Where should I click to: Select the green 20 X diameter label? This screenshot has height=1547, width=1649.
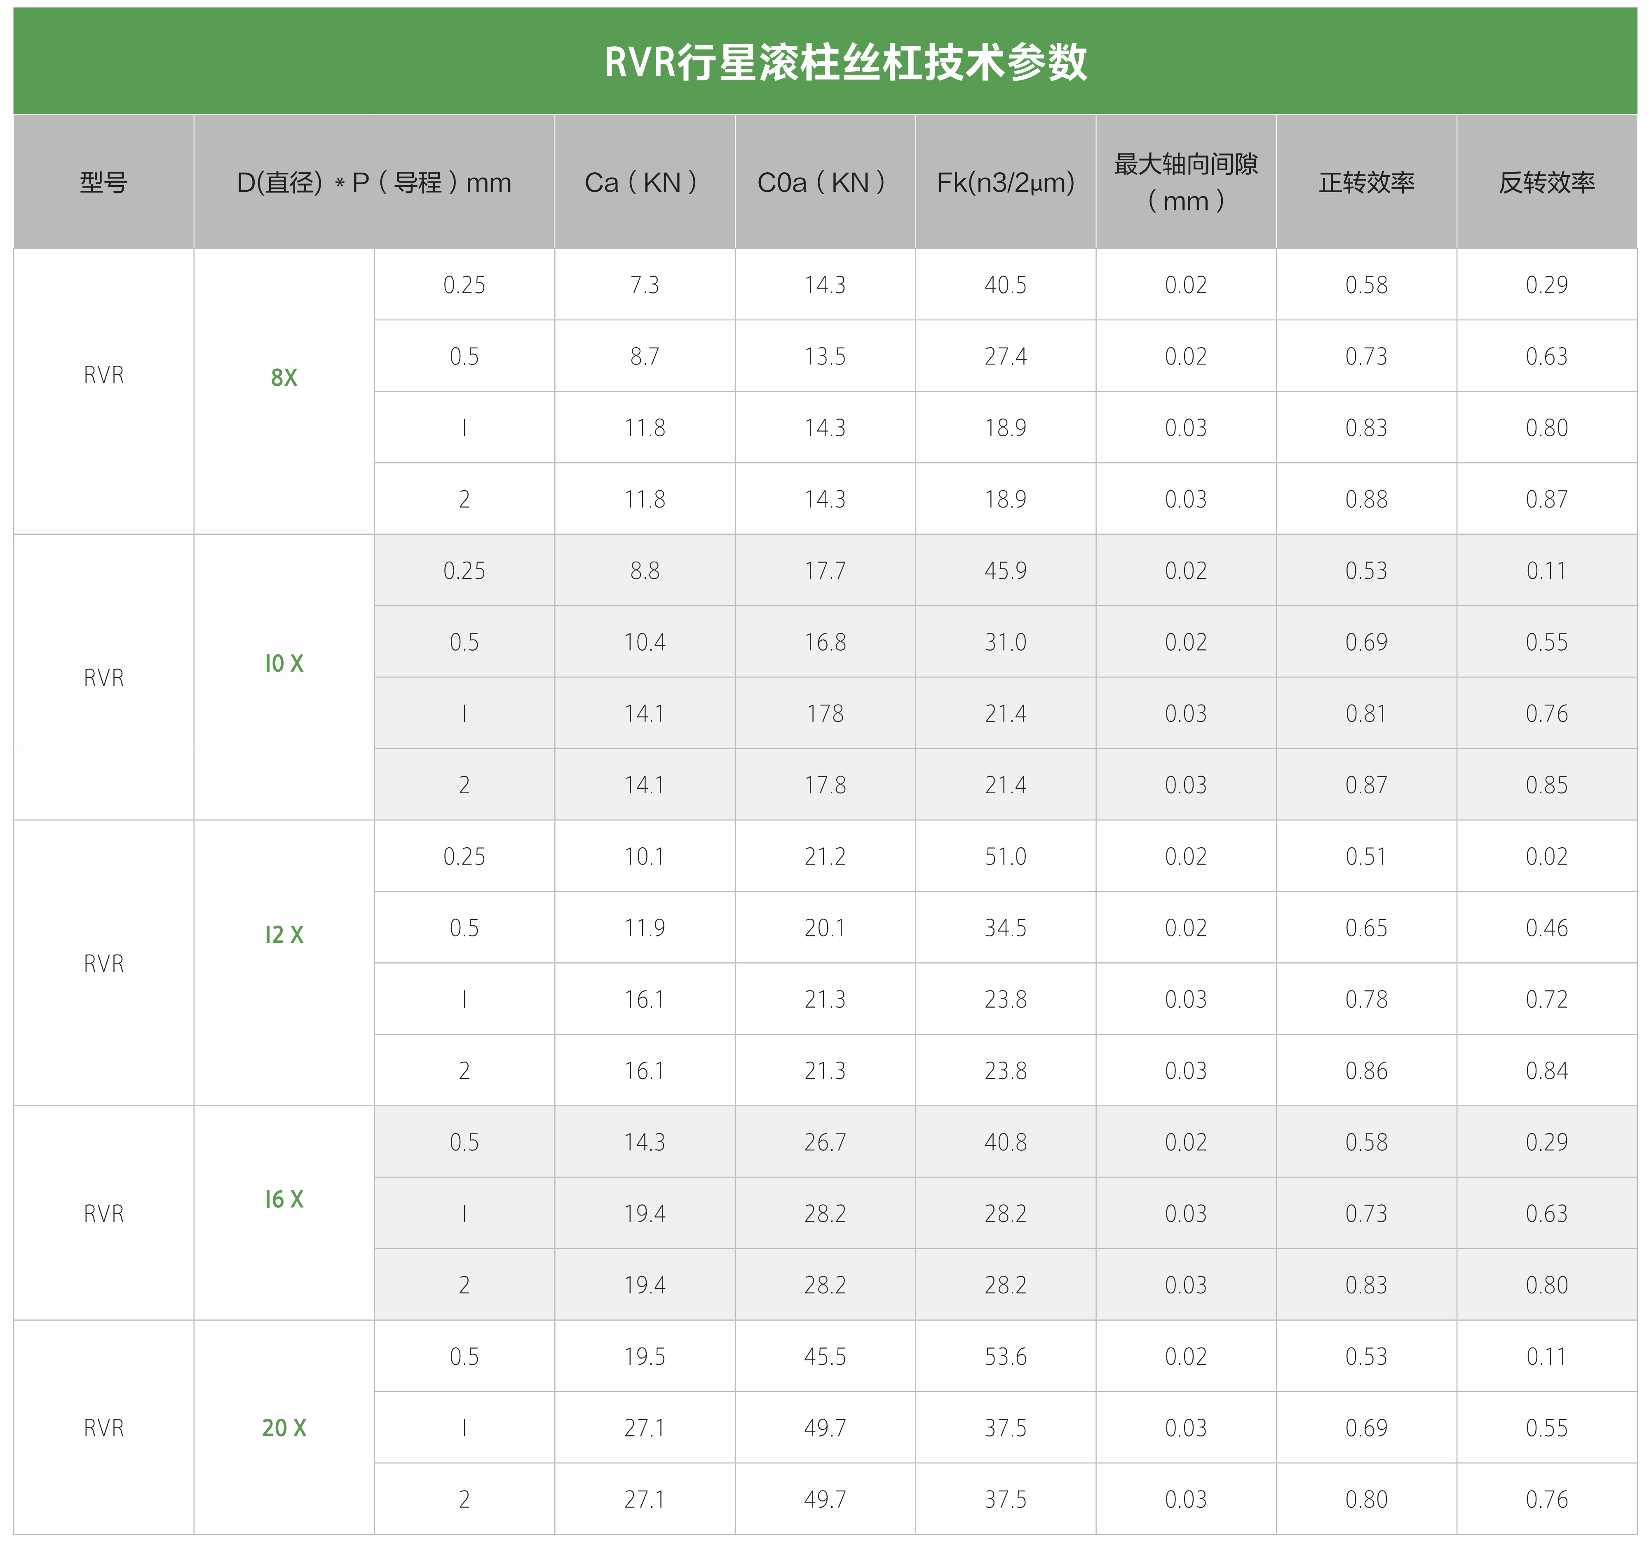click(x=284, y=1427)
